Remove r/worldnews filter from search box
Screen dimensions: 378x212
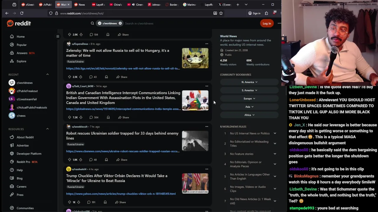[x=120, y=23]
